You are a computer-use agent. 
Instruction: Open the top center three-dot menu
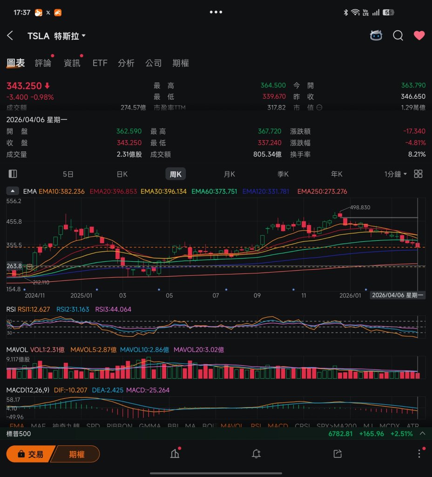click(216, 12)
